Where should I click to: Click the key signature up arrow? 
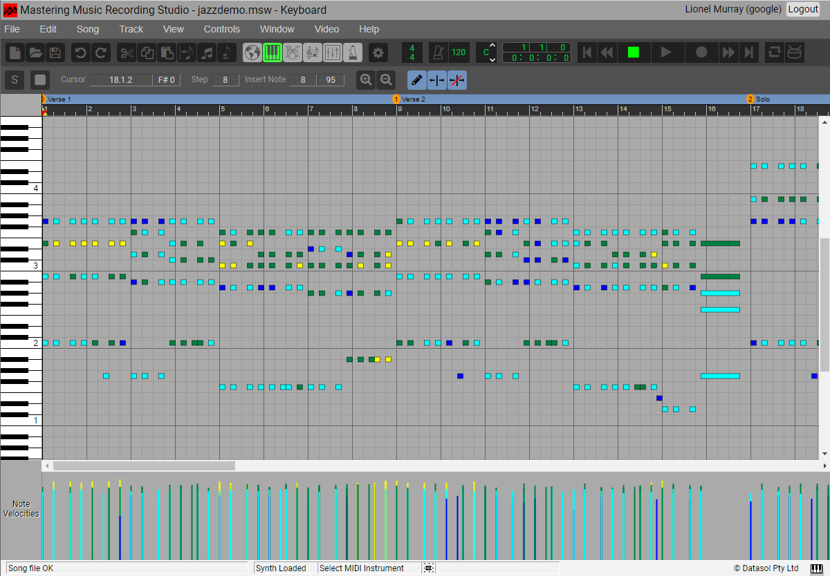492,46
